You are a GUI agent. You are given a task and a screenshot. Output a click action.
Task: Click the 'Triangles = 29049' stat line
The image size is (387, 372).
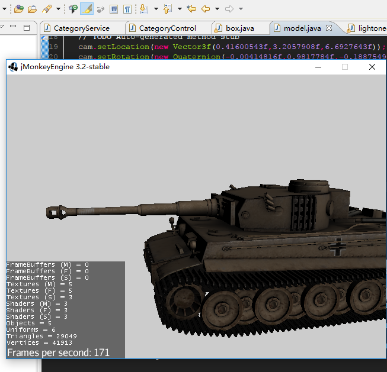41,336
